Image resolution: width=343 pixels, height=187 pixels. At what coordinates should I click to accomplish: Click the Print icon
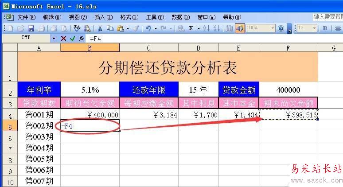click(54, 28)
